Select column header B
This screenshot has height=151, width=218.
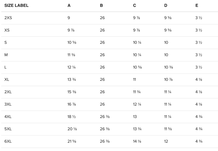(x=101, y=5)
